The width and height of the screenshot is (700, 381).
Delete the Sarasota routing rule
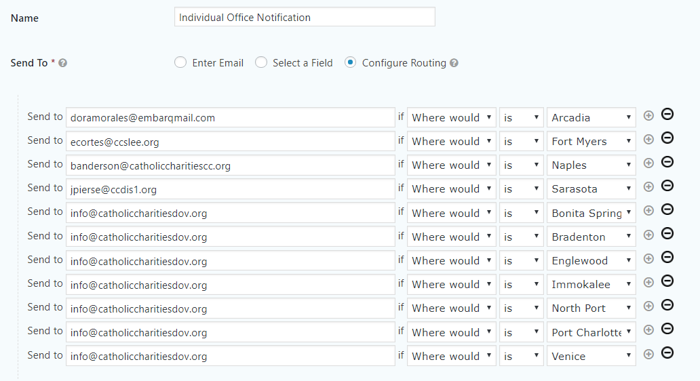[x=667, y=186]
